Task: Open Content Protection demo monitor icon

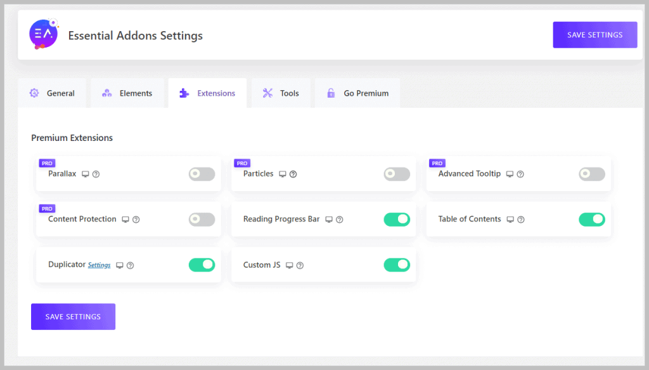Action: click(125, 220)
